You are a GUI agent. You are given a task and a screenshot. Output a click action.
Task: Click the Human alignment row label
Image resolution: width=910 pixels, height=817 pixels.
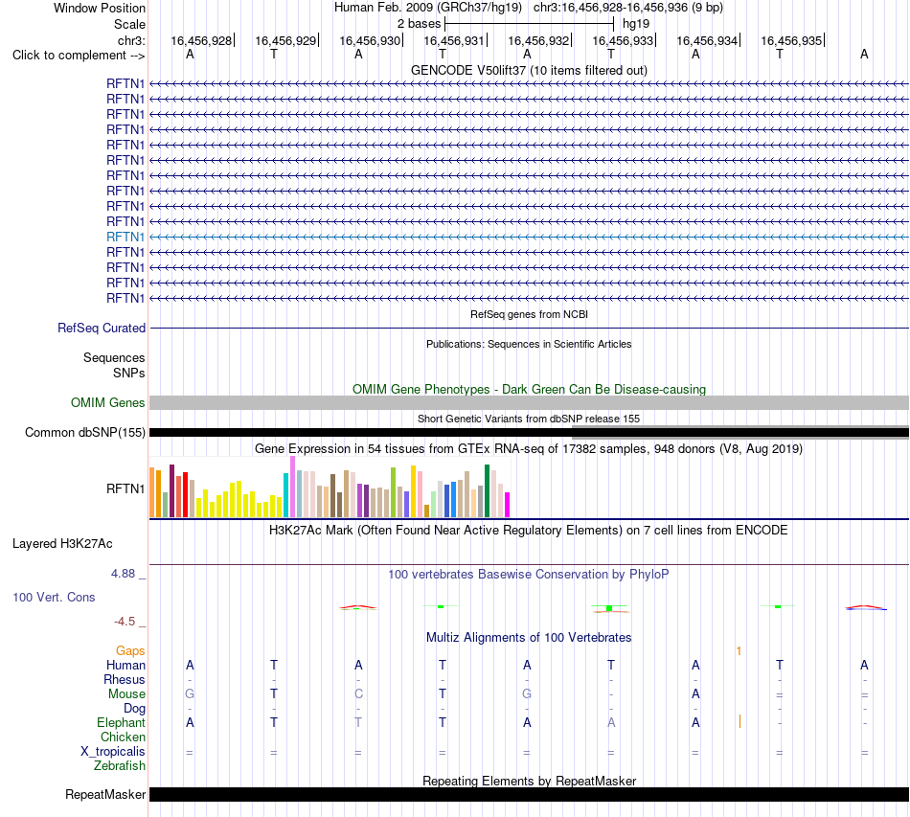[x=125, y=665]
